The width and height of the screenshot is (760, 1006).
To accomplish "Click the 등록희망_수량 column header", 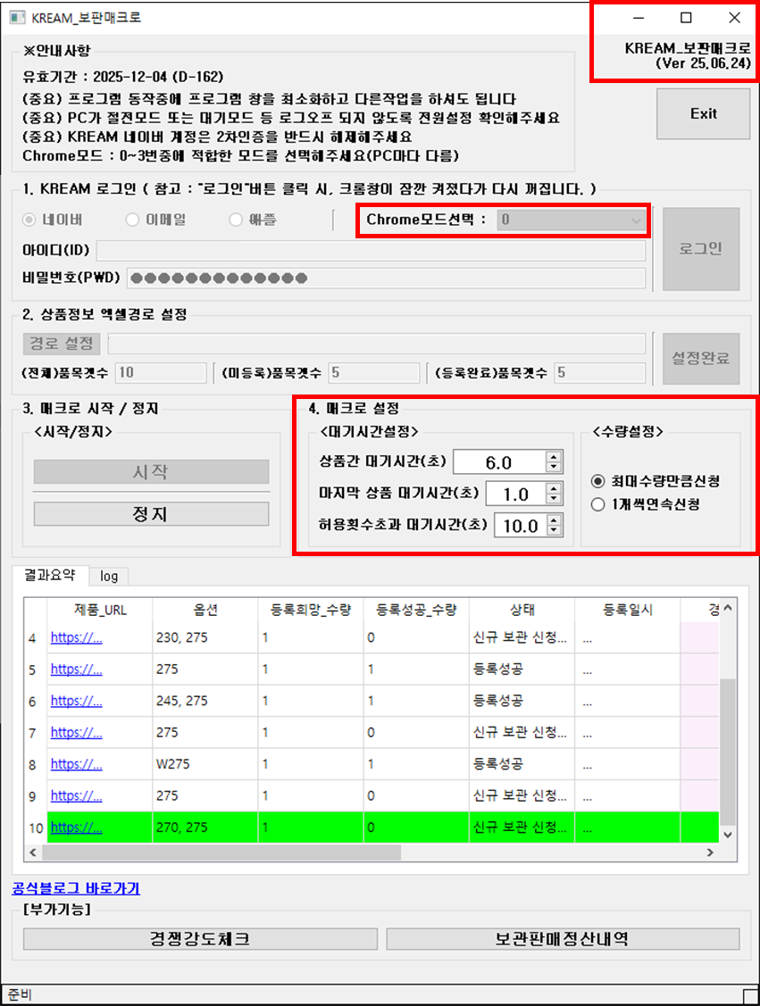I will pyautogui.click(x=311, y=610).
